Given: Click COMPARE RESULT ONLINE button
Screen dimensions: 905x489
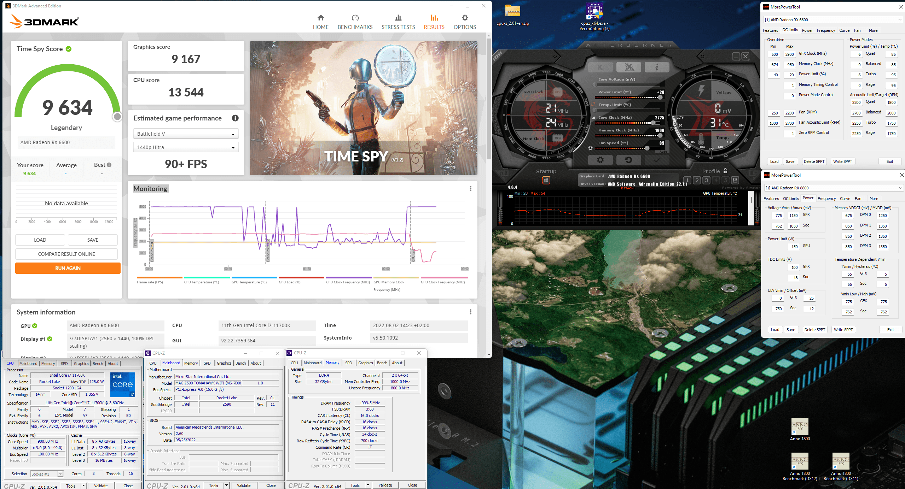Looking at the screenshot, I should point(66,254).
